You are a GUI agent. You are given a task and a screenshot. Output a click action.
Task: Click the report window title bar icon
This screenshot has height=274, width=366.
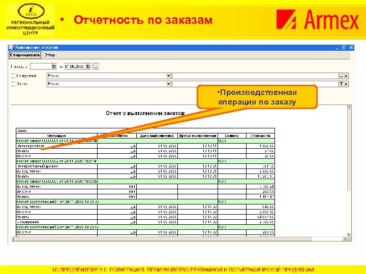coord(11,47)
